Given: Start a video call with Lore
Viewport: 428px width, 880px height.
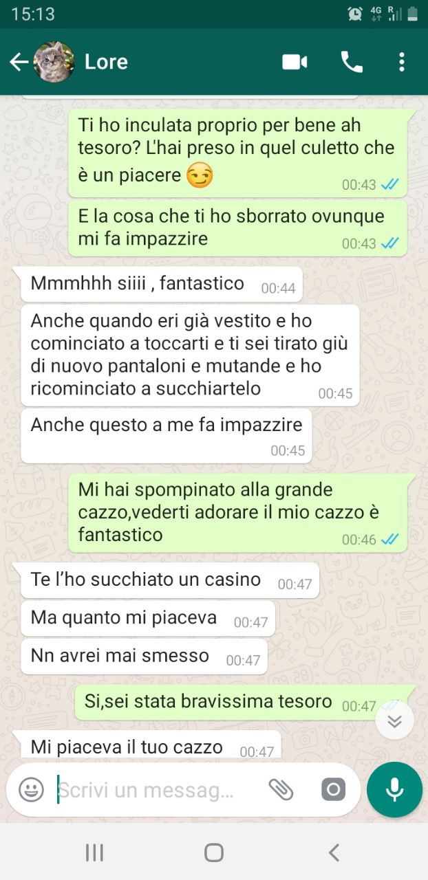Looking at the screenshot, I should 295,62.
